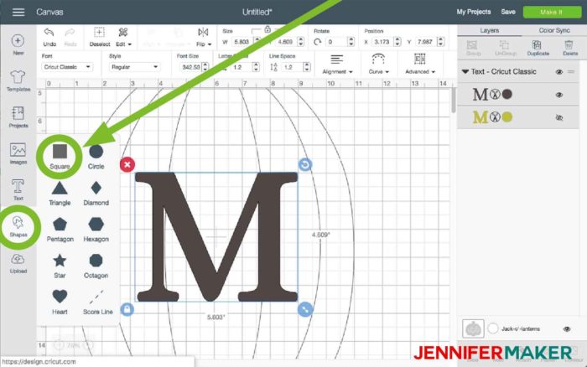This screenshot has height=367, width=587.
Task: Click the Line Space value field
Action: [291, 67]
